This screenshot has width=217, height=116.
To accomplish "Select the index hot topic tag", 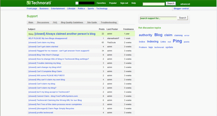I will coord(142,42).
